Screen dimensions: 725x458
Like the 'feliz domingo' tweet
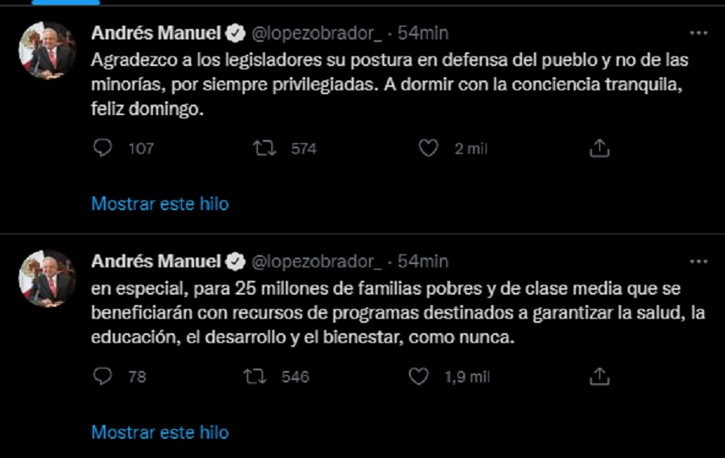[429, 148]
